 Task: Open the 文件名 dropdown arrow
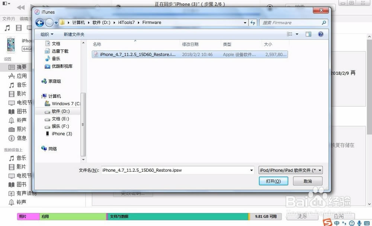(x=251, y=170)
